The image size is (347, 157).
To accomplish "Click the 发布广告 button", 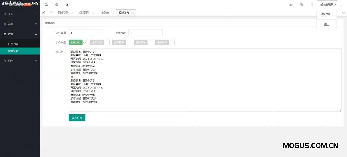I will (x=77, y=118).
